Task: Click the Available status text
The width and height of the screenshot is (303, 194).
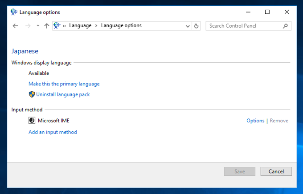Action: pyautogui.click(x=39, y=73)
